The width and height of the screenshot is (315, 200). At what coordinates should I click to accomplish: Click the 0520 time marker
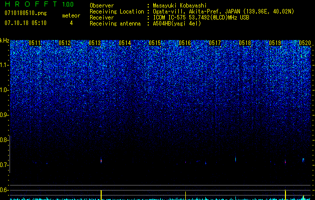click(305, 43)
